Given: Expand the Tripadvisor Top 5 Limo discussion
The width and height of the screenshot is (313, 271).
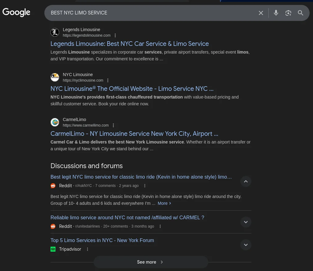Looking at the screenshot, I should pos(246,245).
